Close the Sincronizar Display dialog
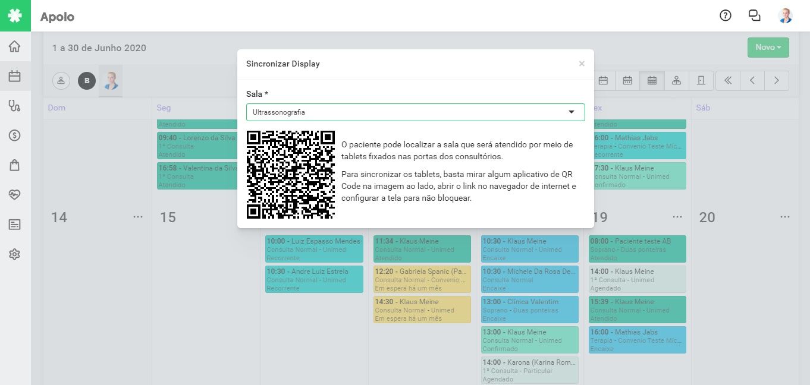The height and width of the screenshot is (385, 810). click(582, 64)
